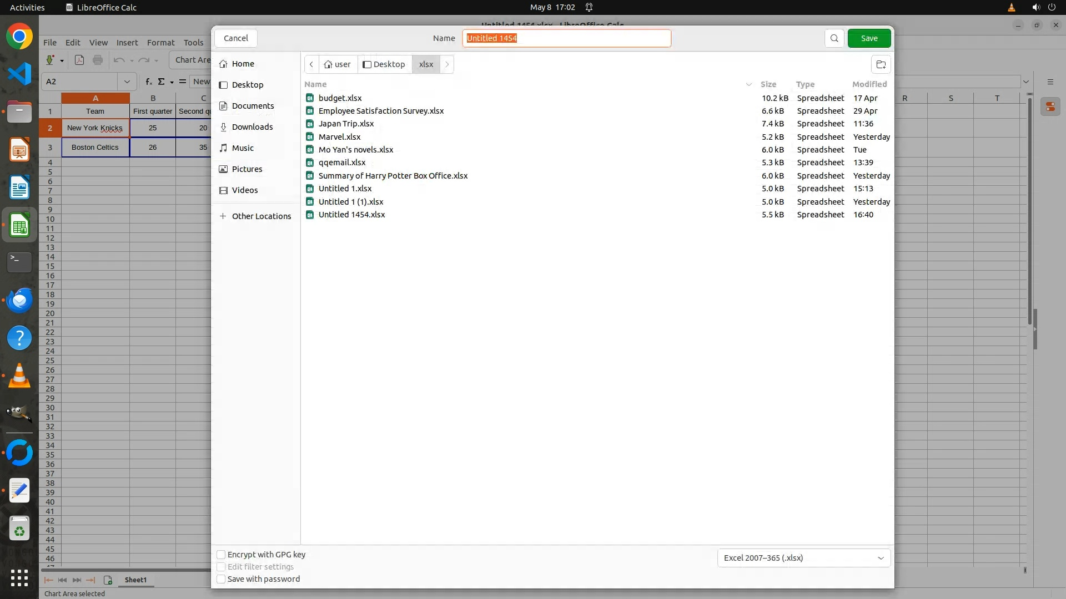
Task: Open the Pictures folder in the sidebar
Action: [x=247, y=169]
